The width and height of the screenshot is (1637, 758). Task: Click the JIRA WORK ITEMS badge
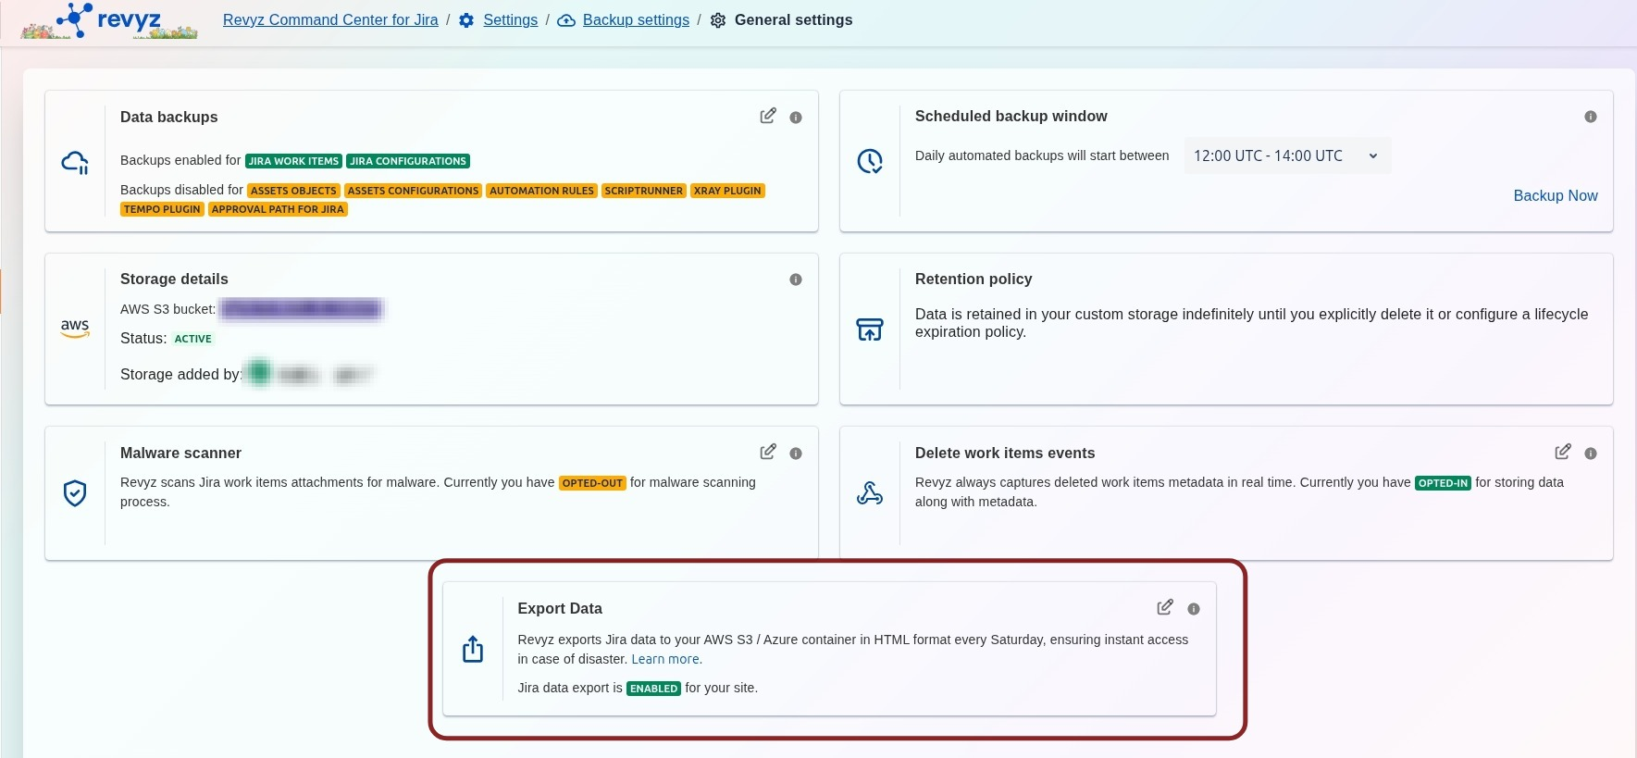pyautogui.click(x=293, y=161)
